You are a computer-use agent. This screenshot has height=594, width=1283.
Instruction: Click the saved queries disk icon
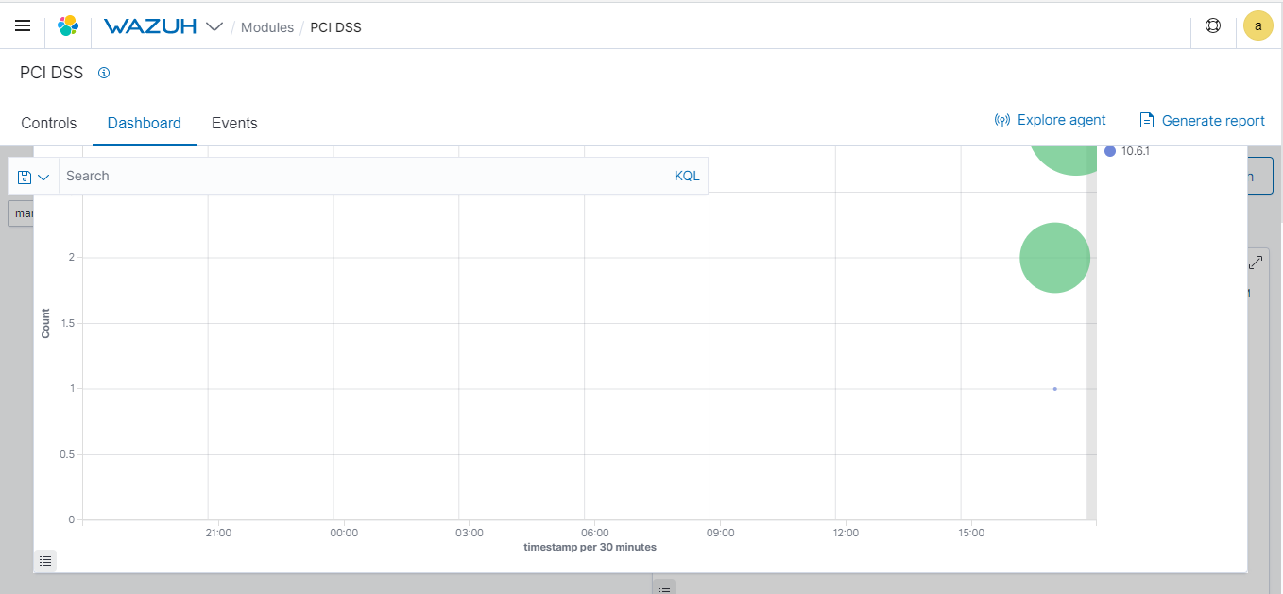(x=23, y=176)
